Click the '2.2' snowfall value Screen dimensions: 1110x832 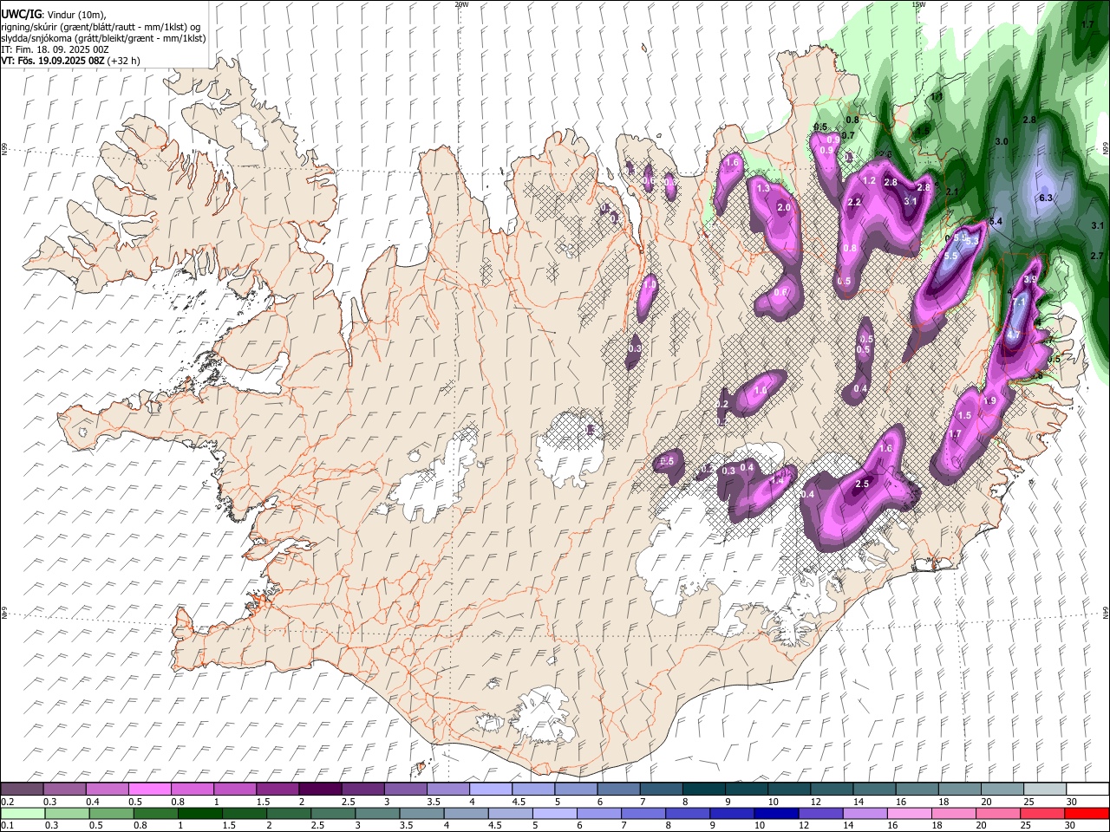pyautogui.click(x=854, y=203)
